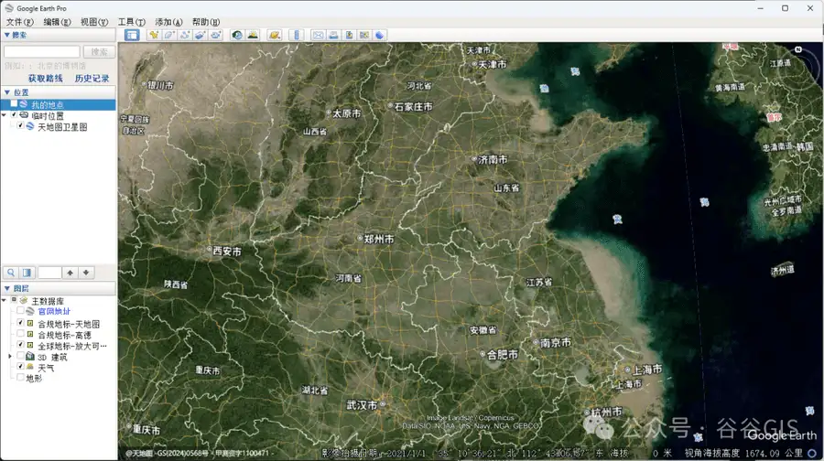Collapse the 临时位置 tree node arrow

click(5, 114)
